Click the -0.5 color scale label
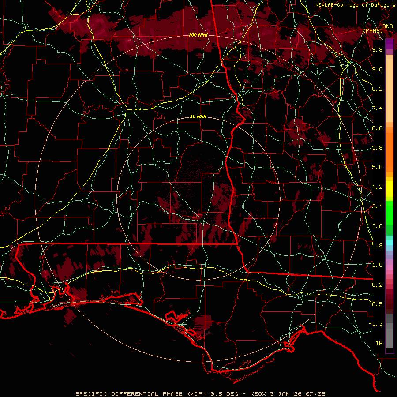Viewport: 397px width, 397px height. tap(375, 304)
